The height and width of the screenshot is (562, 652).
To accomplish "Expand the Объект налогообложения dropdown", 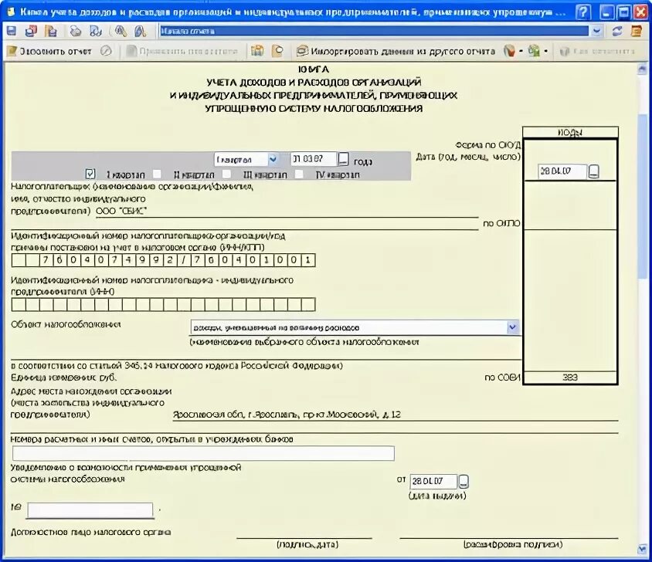I will [x=513, y=327].
